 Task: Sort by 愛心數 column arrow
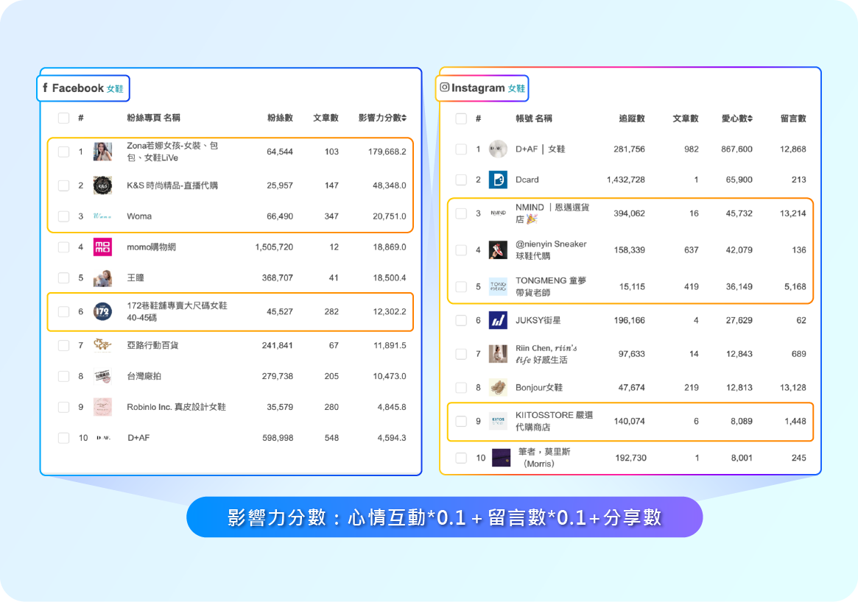[x=750, y=118]
